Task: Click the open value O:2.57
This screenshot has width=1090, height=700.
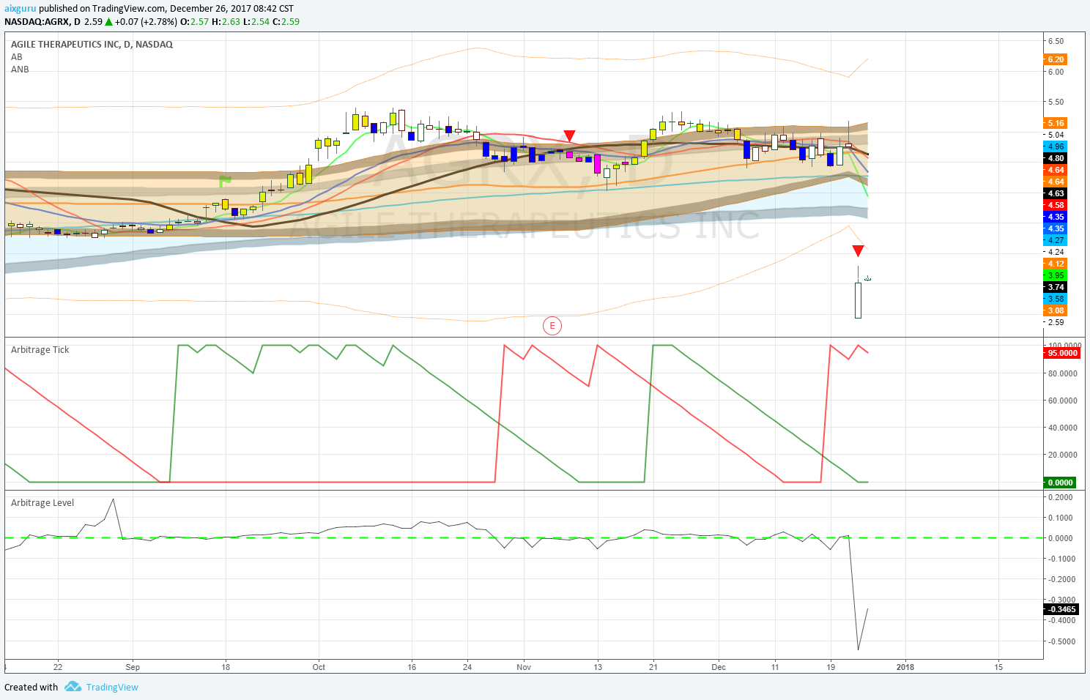Action: click(x=195, y=22)
